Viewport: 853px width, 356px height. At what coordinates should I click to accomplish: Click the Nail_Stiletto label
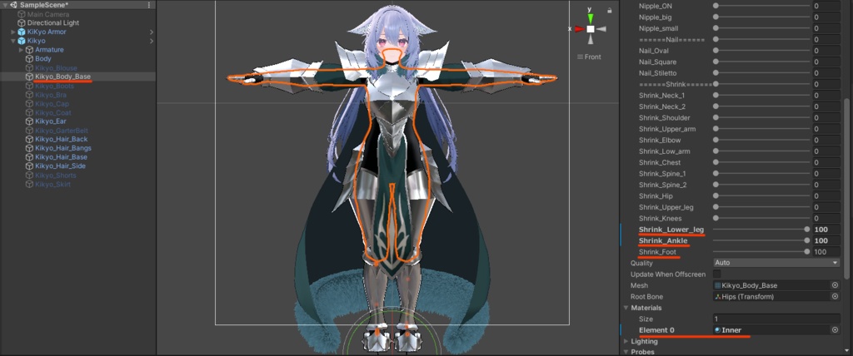(658, 73)
